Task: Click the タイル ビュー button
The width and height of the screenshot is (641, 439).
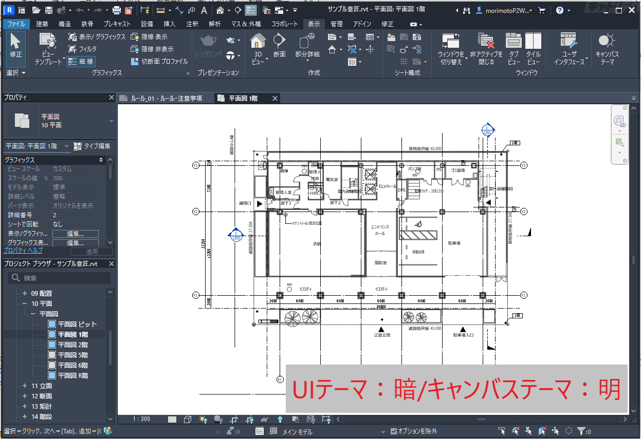Action: 533,49
